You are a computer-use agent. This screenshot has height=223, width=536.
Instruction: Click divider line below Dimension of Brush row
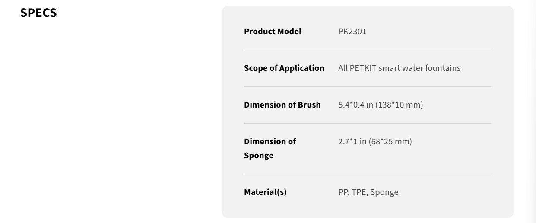coord(368,123)
